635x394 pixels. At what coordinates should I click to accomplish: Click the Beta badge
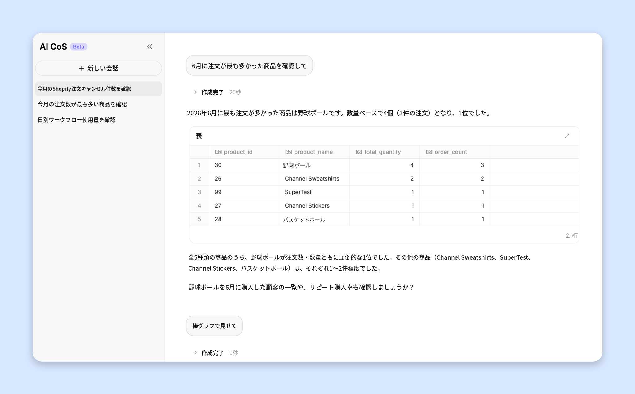[78, 47]
